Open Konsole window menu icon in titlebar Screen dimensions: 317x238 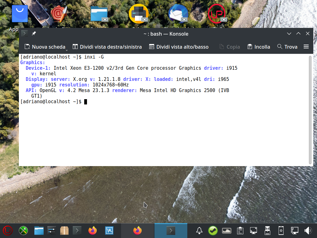coord(25,34)
